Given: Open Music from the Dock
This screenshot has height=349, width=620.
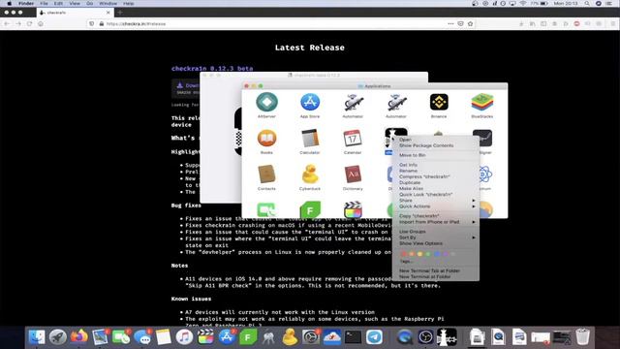Looking at the screenshot, I should click(x=184, y=337).
